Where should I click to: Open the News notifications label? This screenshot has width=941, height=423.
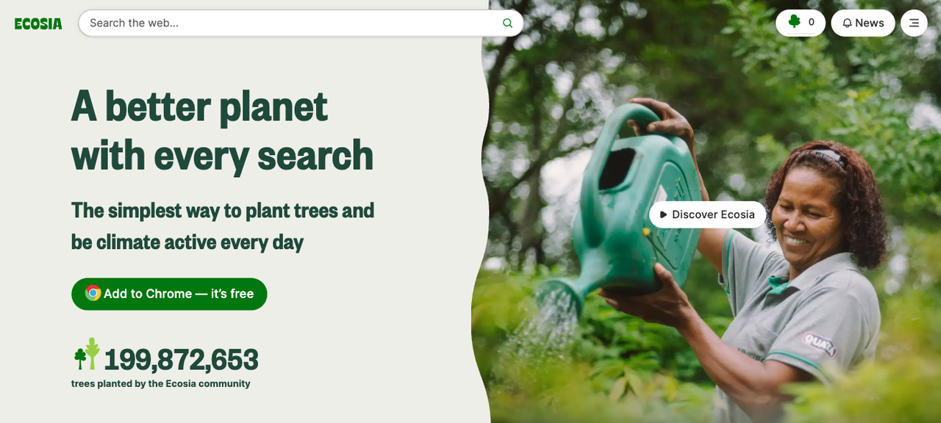point(870,23)
